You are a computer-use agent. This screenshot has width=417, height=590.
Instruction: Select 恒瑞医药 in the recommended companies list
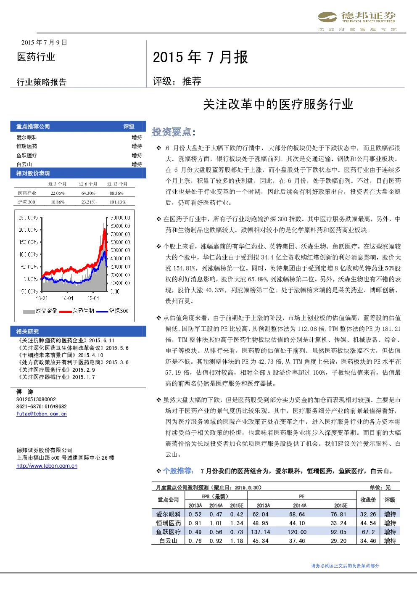coord(27,146)
